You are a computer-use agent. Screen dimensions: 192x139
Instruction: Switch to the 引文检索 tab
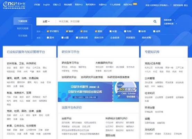pyautogui.click(x=23, y=36)
